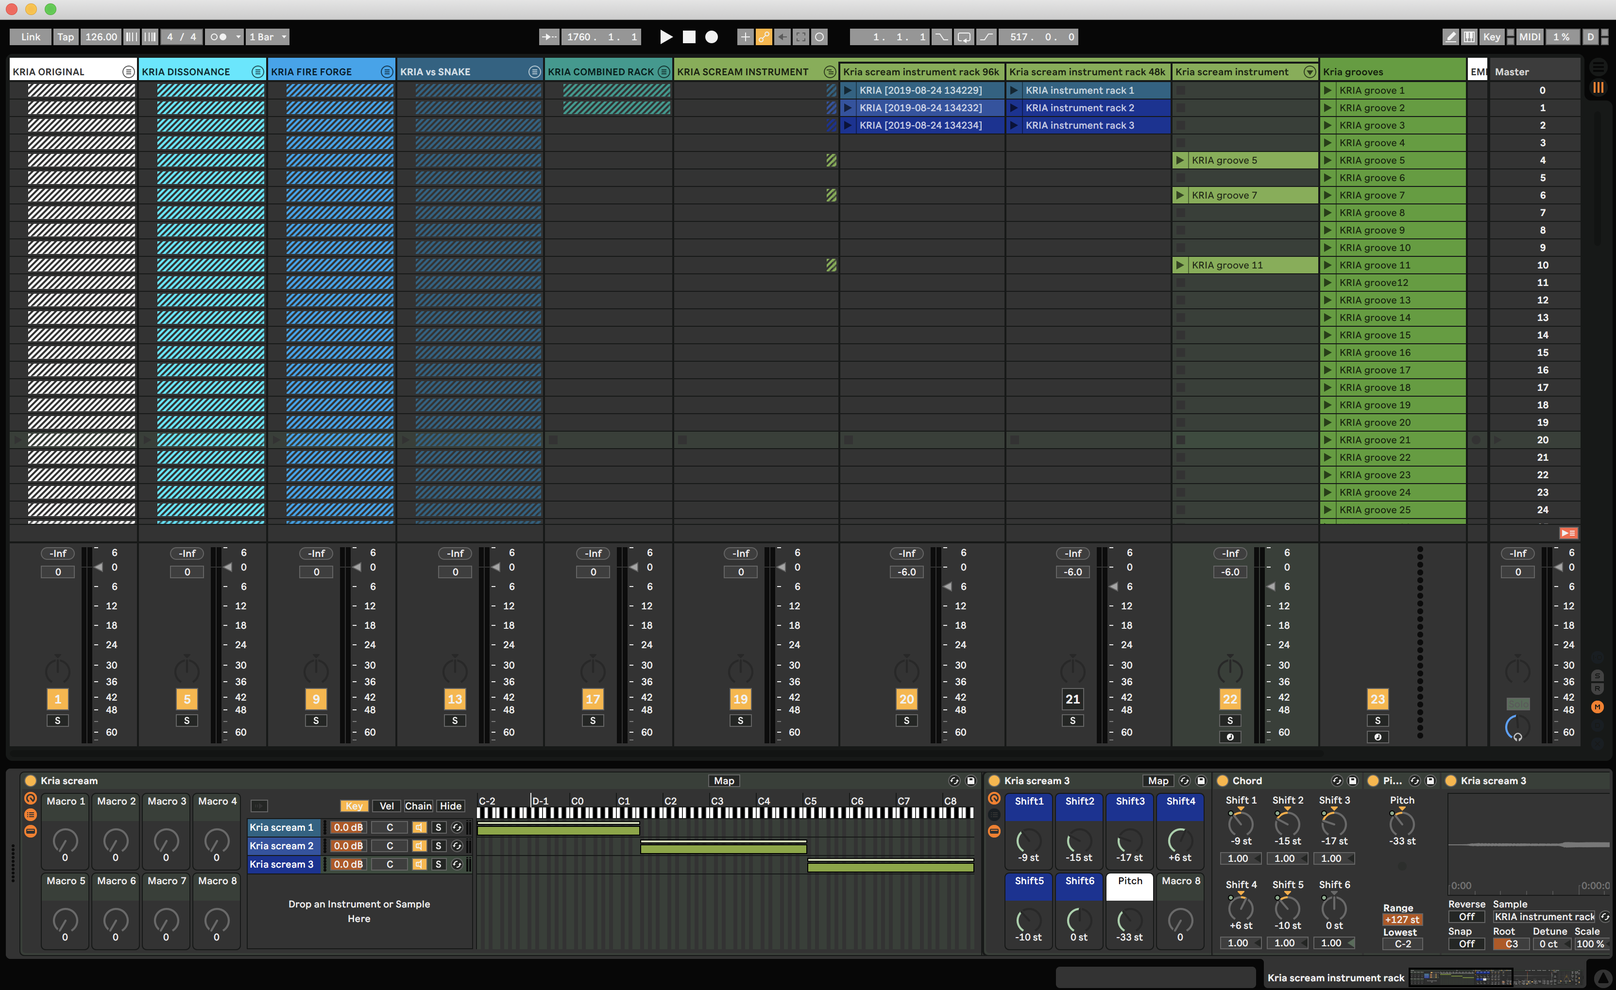Screen dimensions: 1616x990
Task: Switch to the Chain zone tab
Action: click(418, 806)
